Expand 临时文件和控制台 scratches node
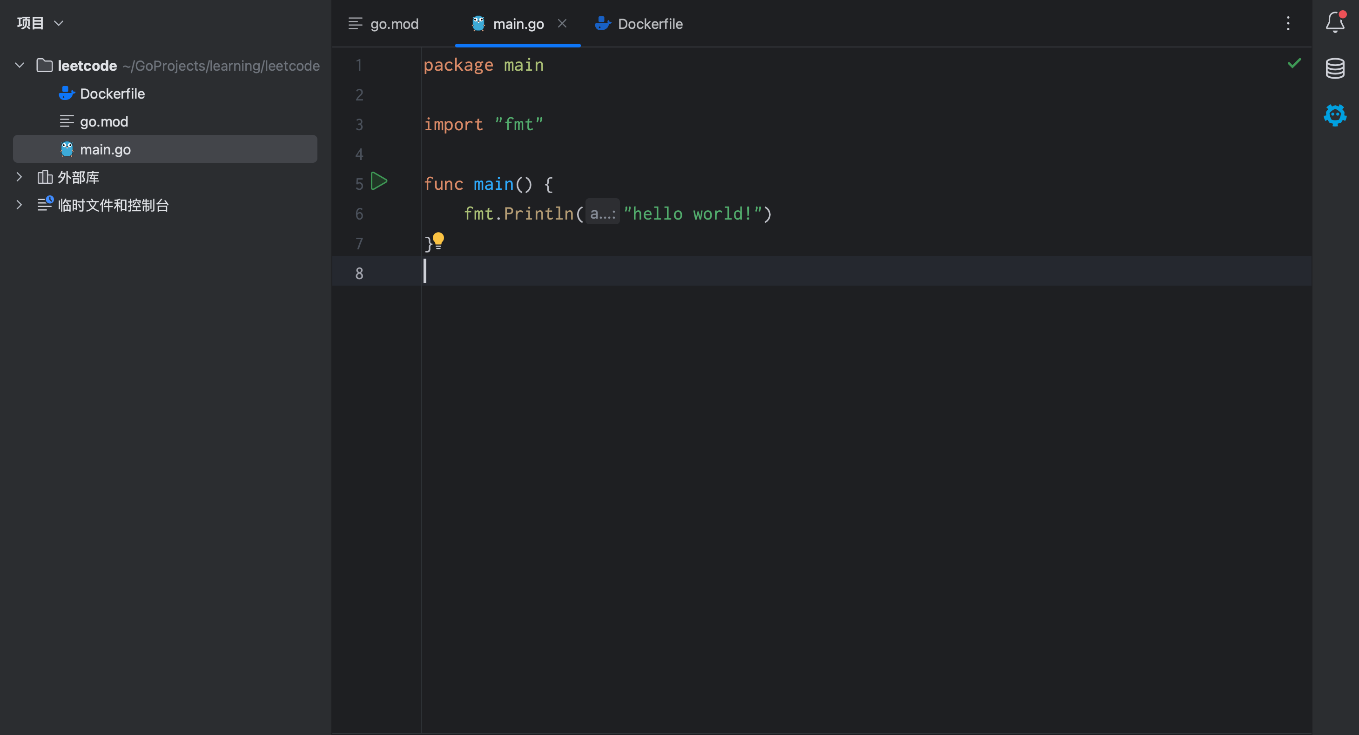The image size is (1359, 735). [20, 205]
